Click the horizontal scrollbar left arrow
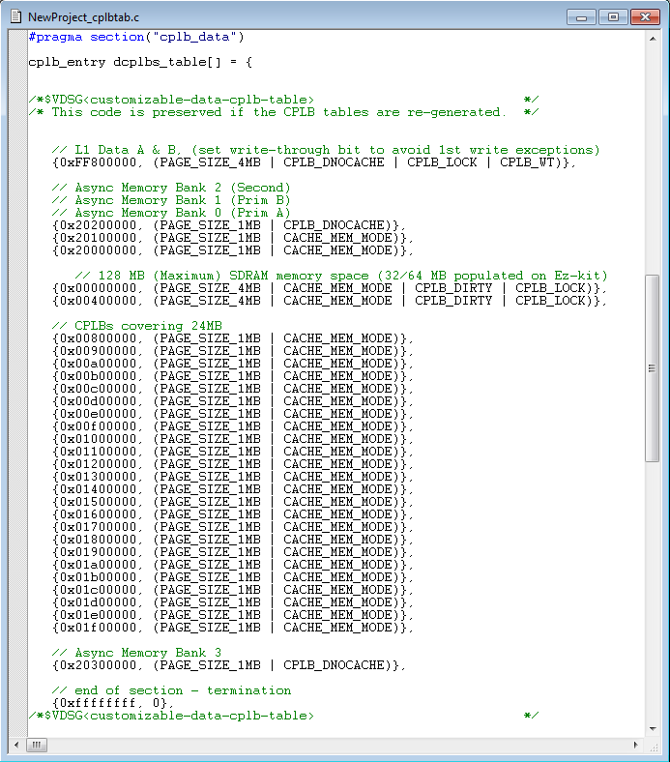 point(16,746)
